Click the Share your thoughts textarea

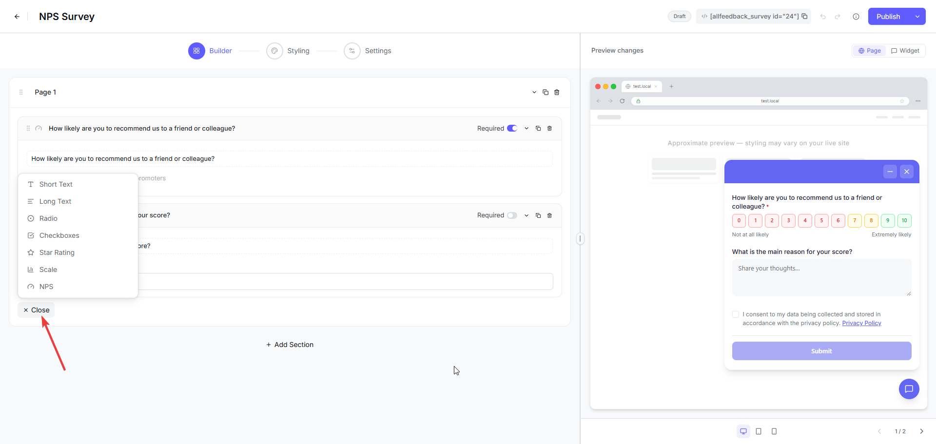click(x=821, y=277)
